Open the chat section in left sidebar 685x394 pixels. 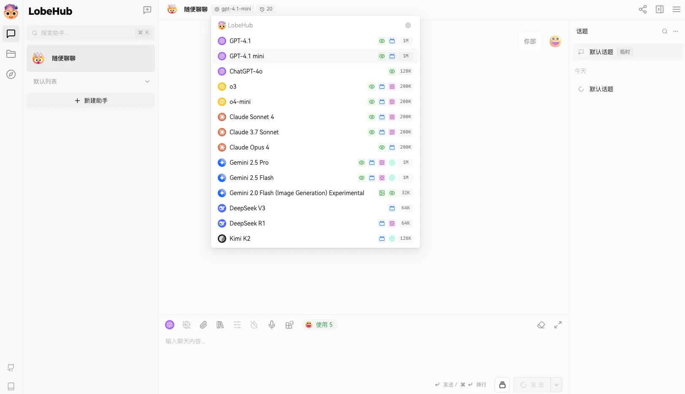pyautogui.click(x=11, y=34)
